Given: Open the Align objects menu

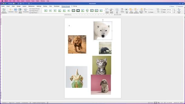Looking at the screenshot, I should pos(146,10).
